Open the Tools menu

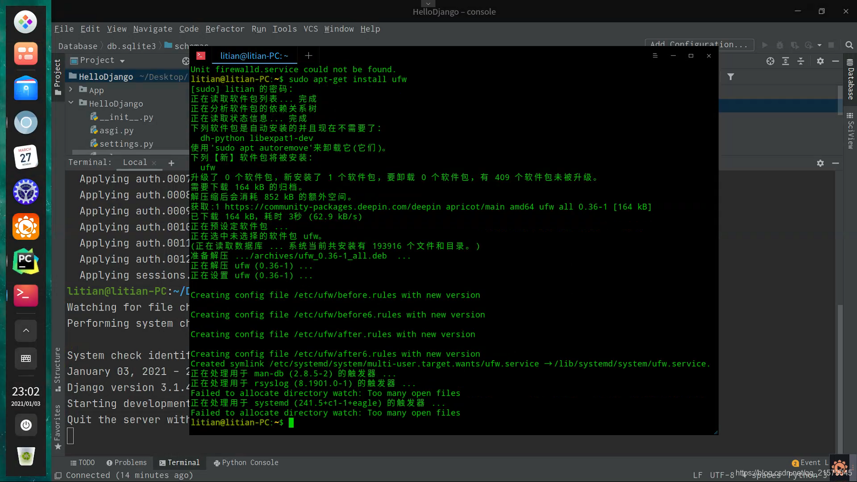[284, 29]
